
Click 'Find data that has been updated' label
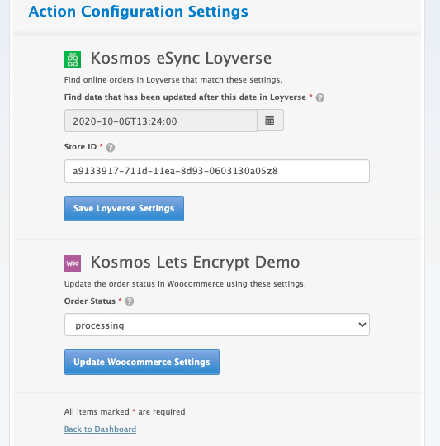(x=185, y=97)
